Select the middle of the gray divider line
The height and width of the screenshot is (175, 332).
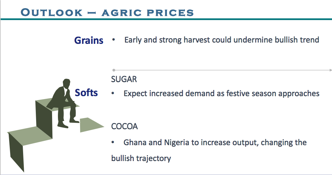coord(221,70)
